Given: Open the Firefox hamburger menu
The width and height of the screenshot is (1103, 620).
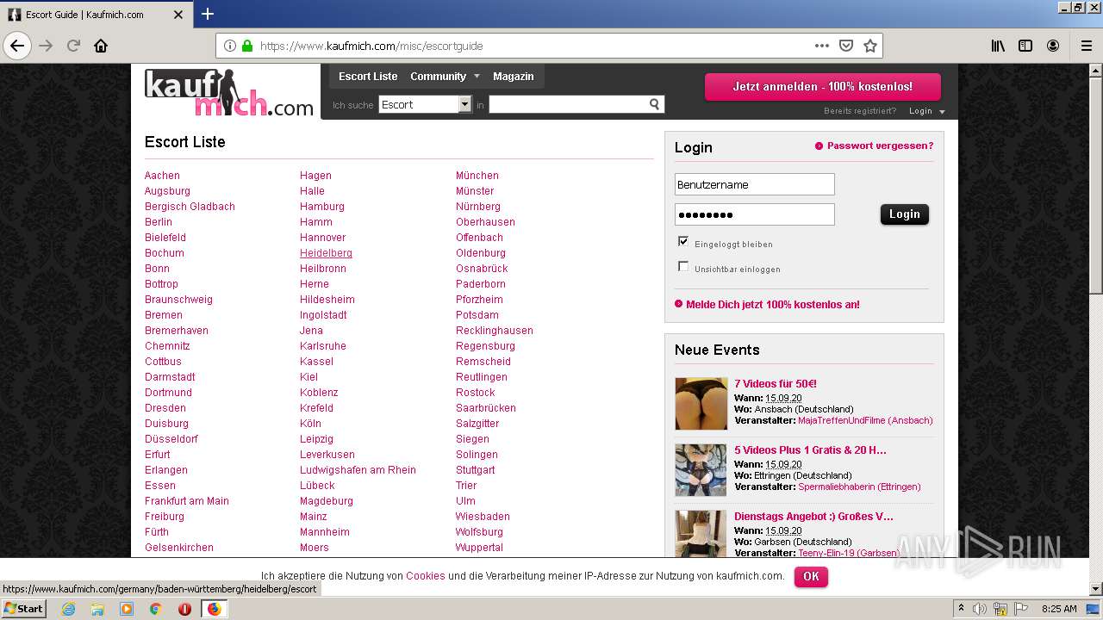Looking at the screenshot, I should [x=1086, y=46].
